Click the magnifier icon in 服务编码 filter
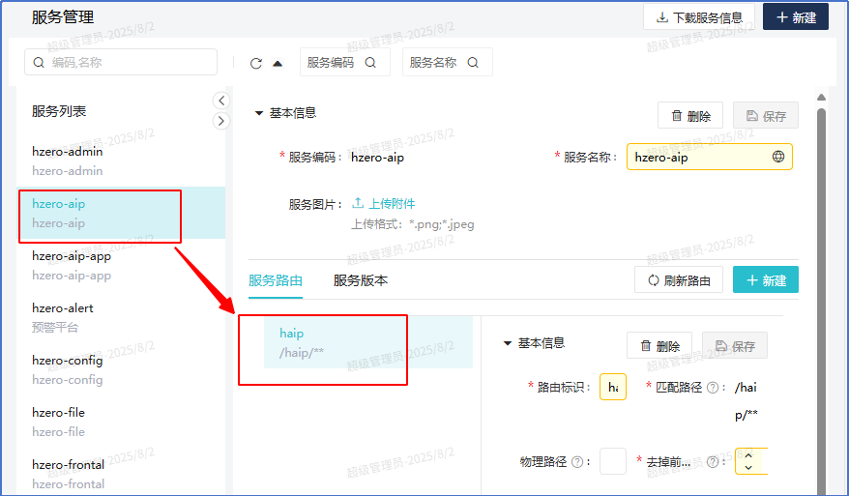This screenshot has width=849, height=496. [x=371, y=63]
